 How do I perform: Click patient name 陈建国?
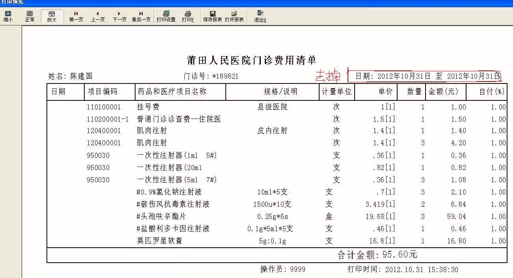click(82, 76)
